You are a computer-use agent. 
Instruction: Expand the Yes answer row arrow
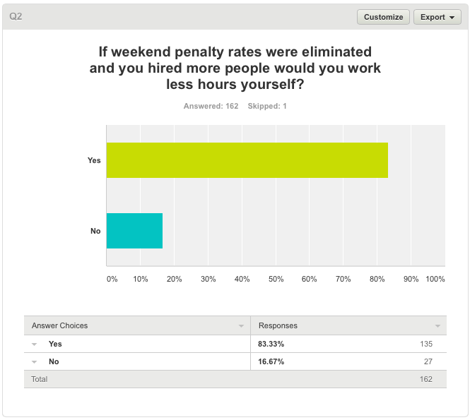pos(34,344)
